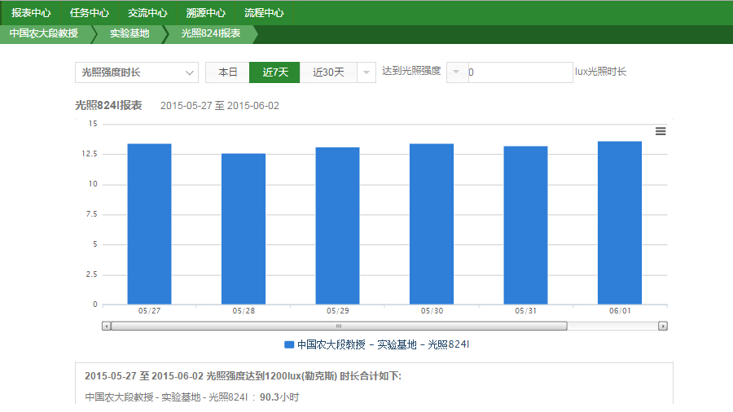Image resolution: width=733 pixels, height=412 pixels.
Task: Select the 近7天 time range
Action: [x=274, y=72]
